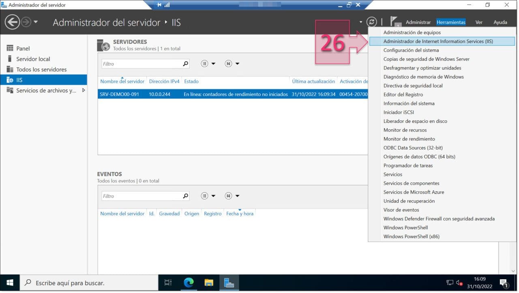Open the Ver menu
The image size is (519, 293).
click(479, 22)
